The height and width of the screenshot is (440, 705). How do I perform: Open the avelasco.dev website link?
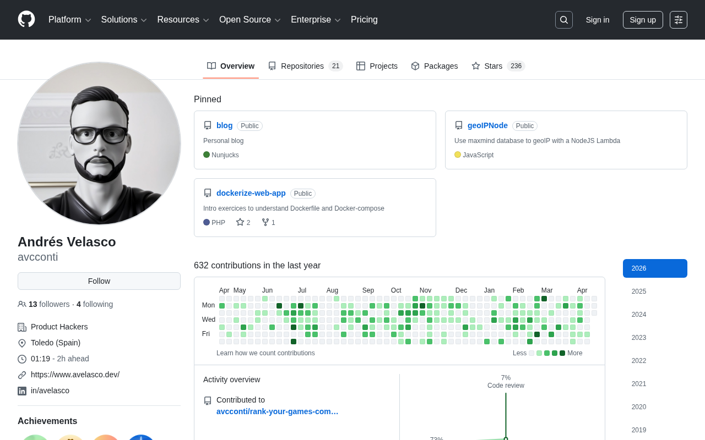point(75,375)
